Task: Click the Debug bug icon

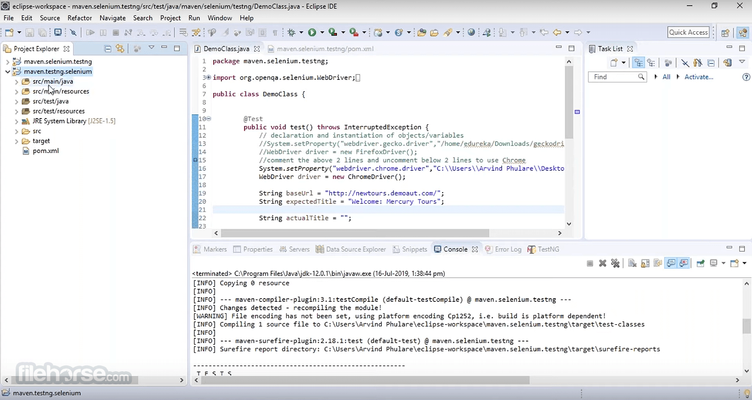Action: click(x=291, y=32)
